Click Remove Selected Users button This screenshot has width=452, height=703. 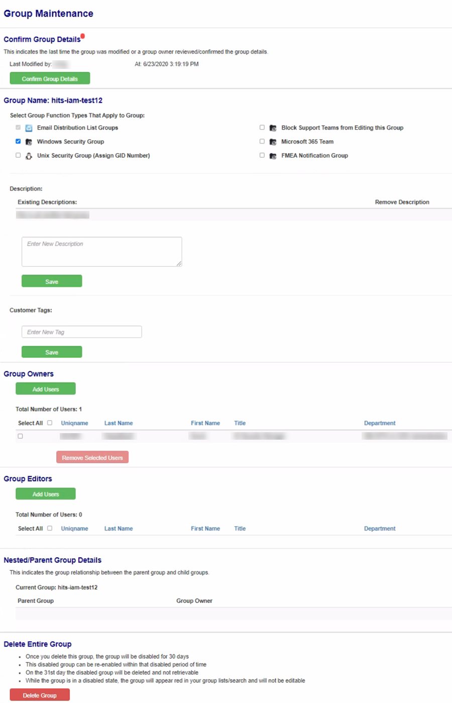pyautogui.click(x=92, y=457)
